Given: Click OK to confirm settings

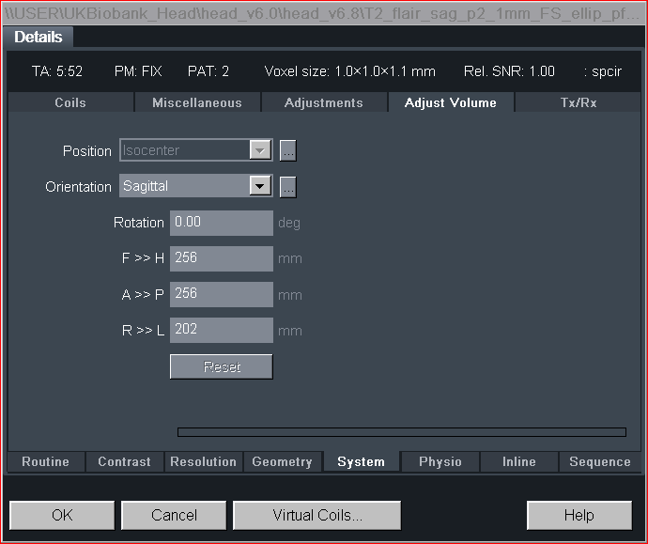Looking at the screenshot, I should pyautogui.click(x=62, y=515).
